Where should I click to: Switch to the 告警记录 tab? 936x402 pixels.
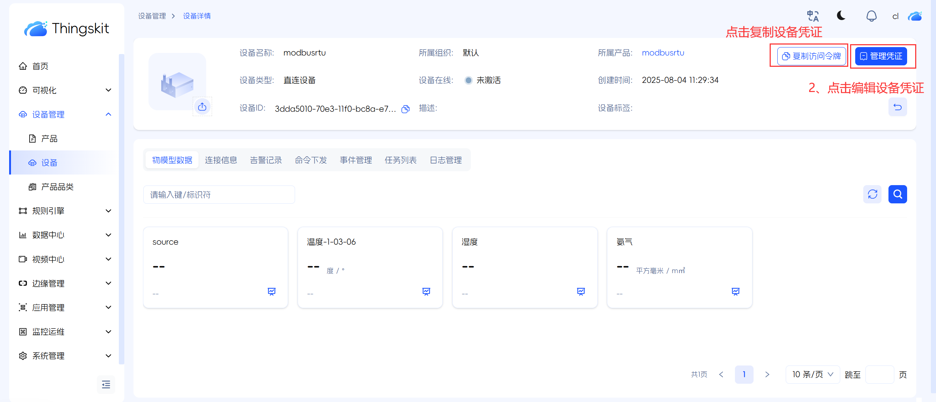click(x=266, y=160)
